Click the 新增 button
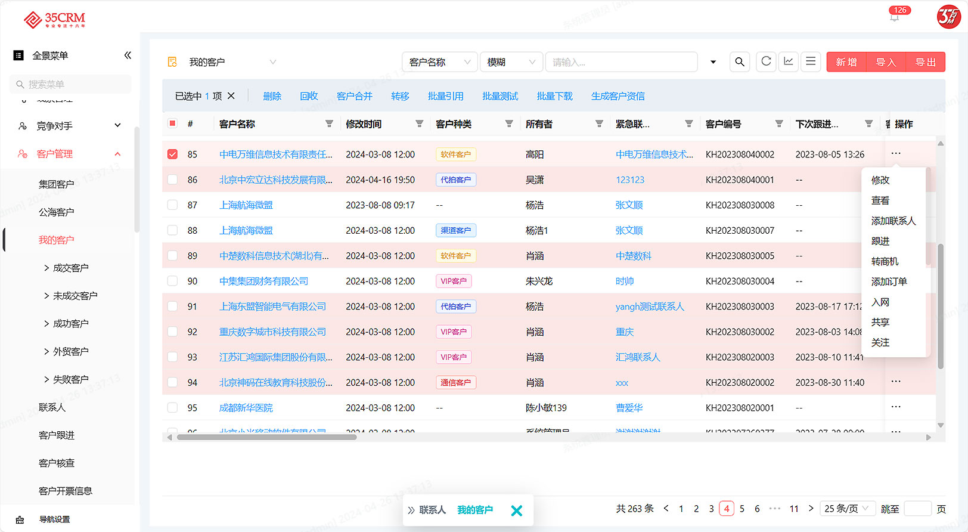 pos(846,62)
